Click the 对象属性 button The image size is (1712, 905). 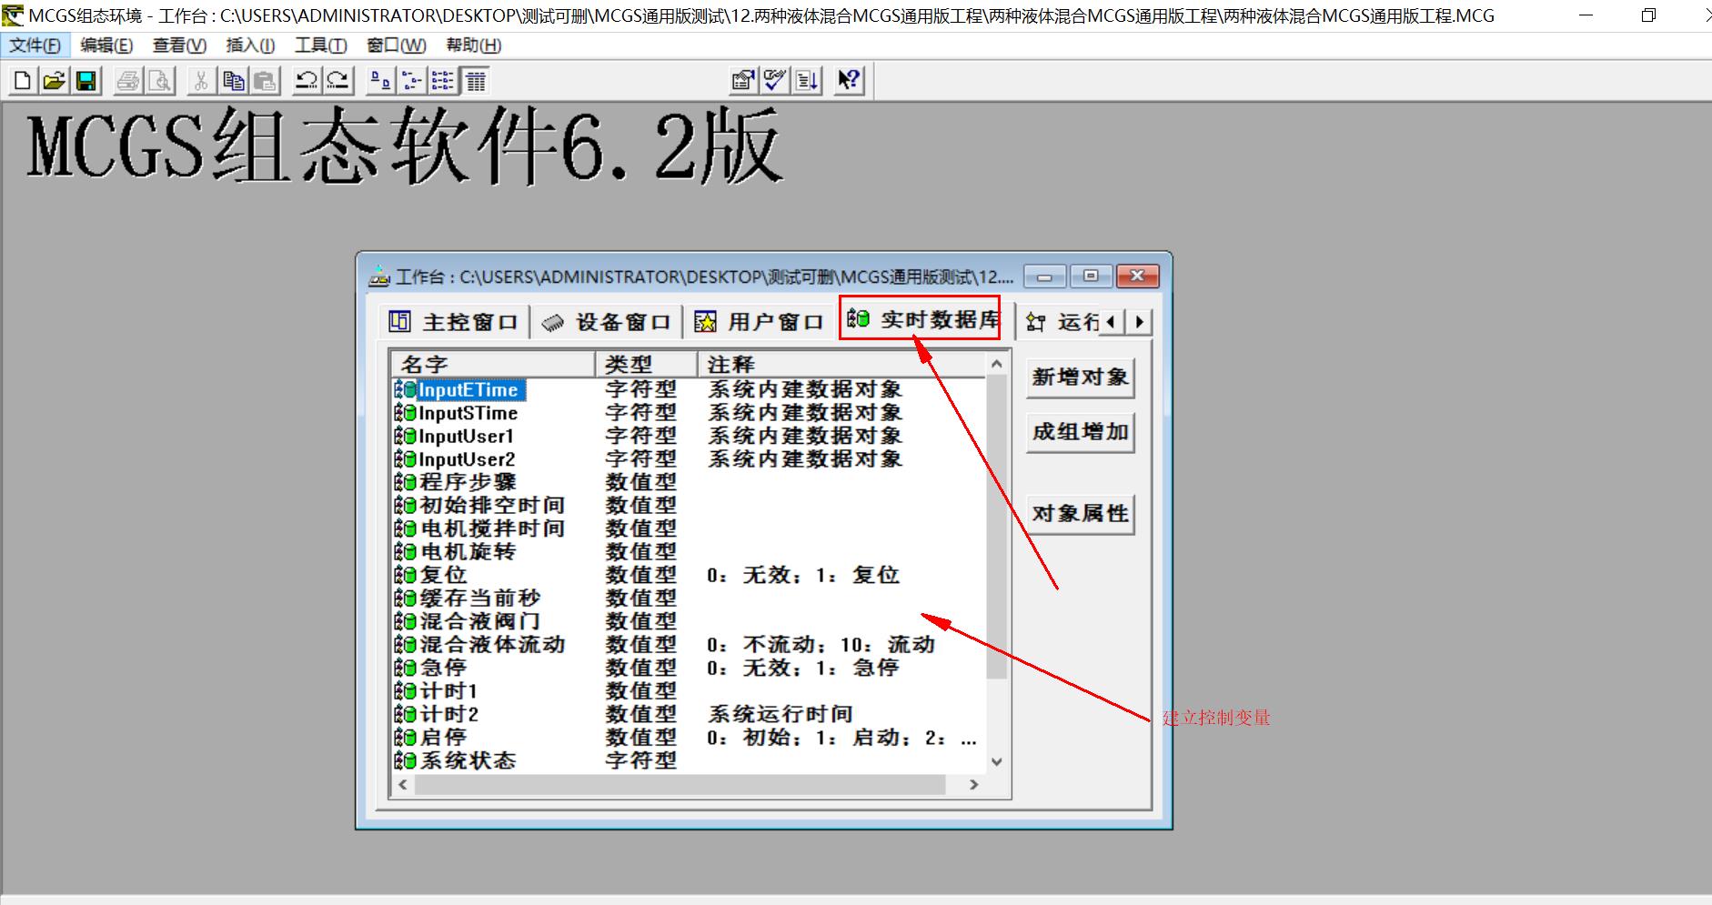[x=1079, y=512]
